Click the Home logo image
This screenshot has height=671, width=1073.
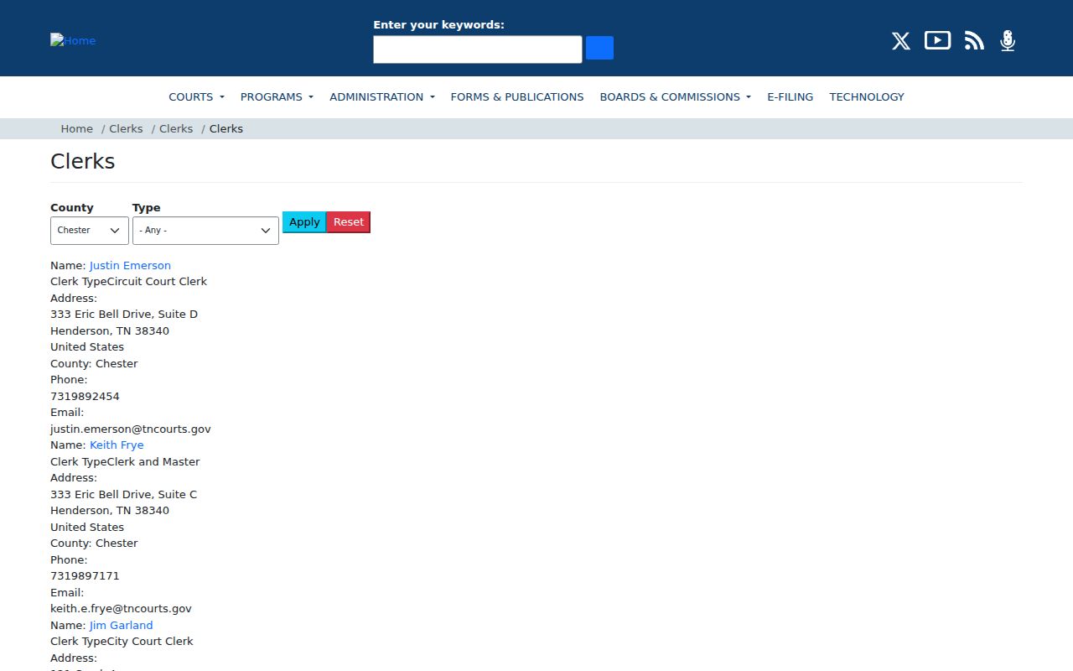click(73, 40)
